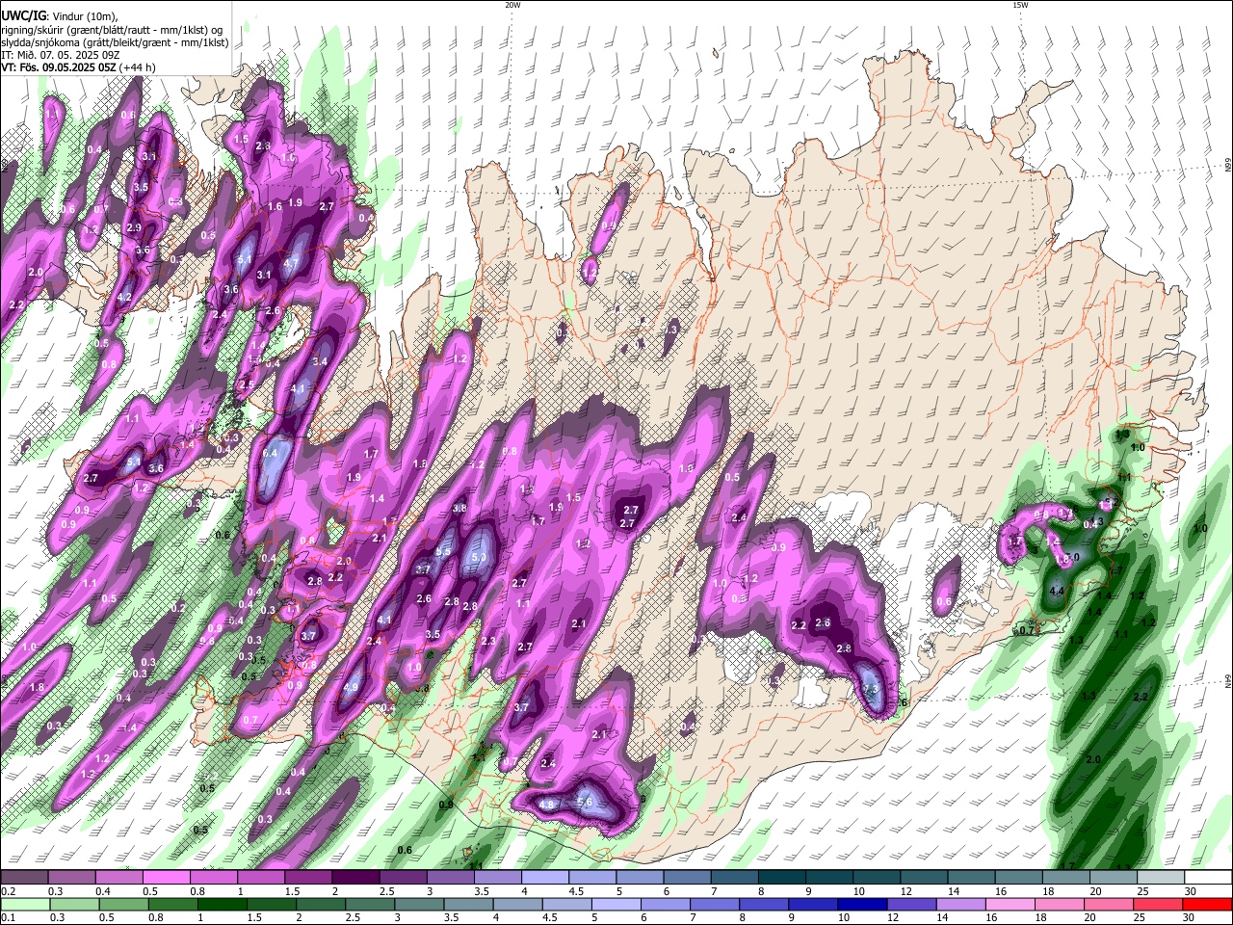Click the 4.7 snowfall value in the Westfjords
This screenshot has width=1233, height=925.
pyautogui.click(x=291, y=261)
